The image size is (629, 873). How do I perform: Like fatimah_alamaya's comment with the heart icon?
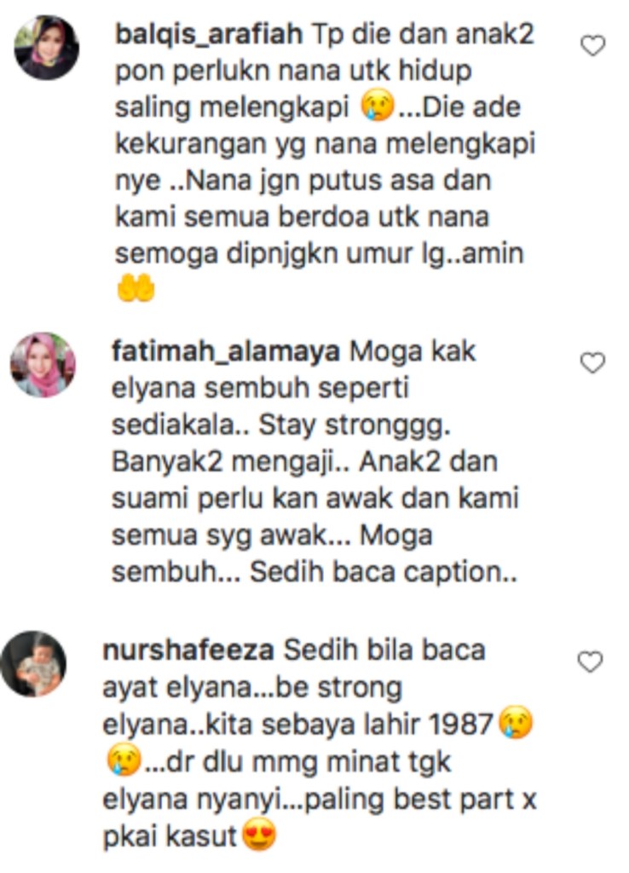click(x=592, y=363)
